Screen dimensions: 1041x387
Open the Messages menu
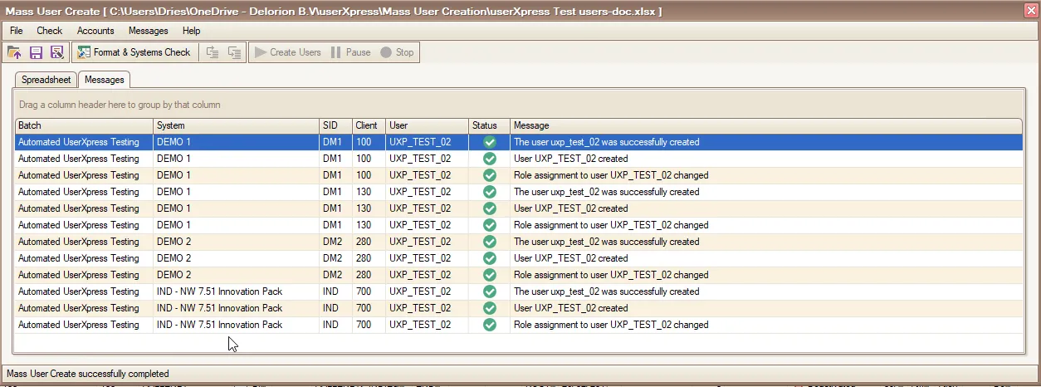point(149,31)
